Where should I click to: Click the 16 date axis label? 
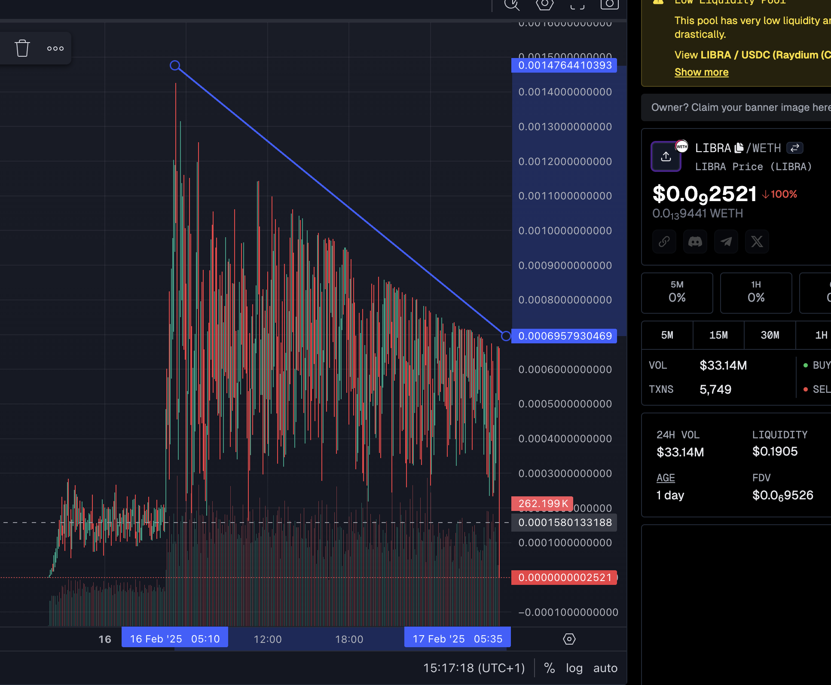point(105,639)
